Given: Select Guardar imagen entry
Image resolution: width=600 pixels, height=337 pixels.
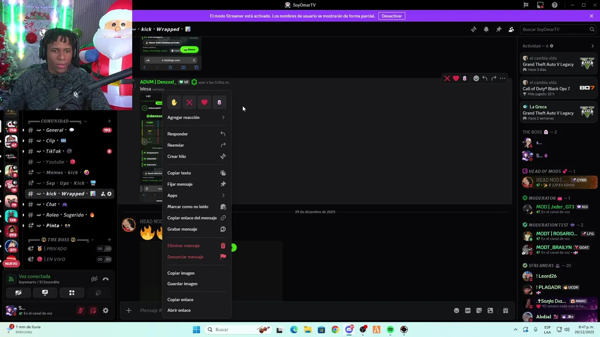Looking at the screenshot, I should (197, 284).
